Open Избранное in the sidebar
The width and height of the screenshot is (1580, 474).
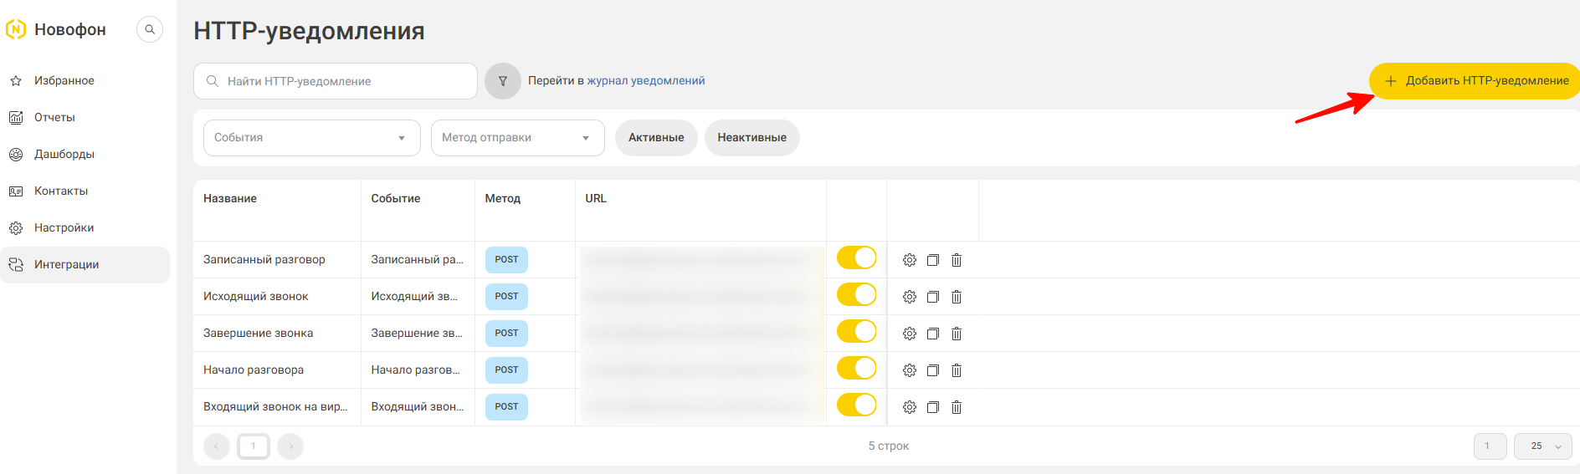pos(85,81)
